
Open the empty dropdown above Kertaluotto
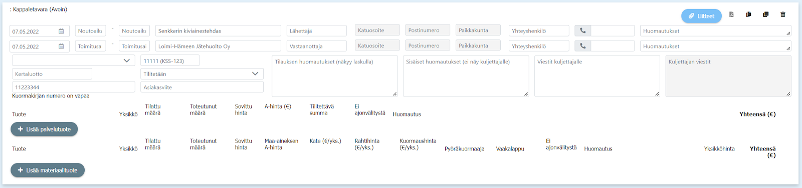coord(74,60)
